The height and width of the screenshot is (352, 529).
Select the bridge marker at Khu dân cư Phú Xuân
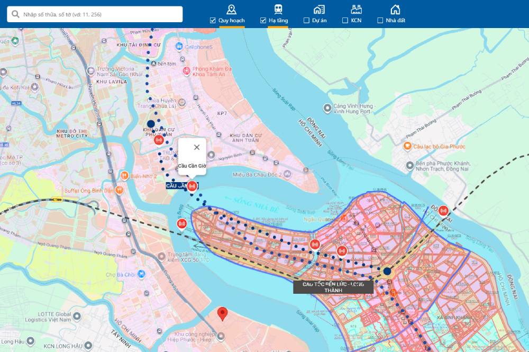click(x=159, y=140)
